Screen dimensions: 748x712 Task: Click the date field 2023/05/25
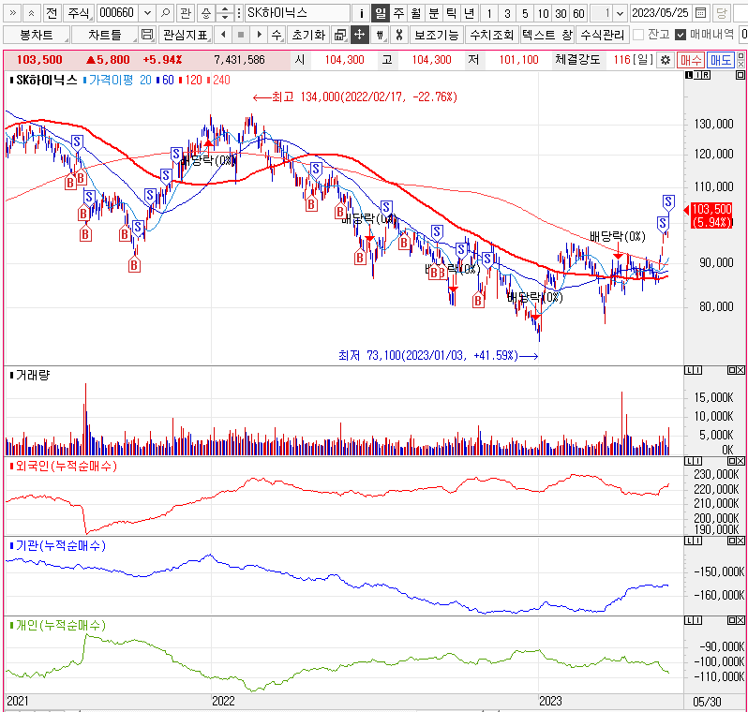pyautogui.click(x=660, y=13)
